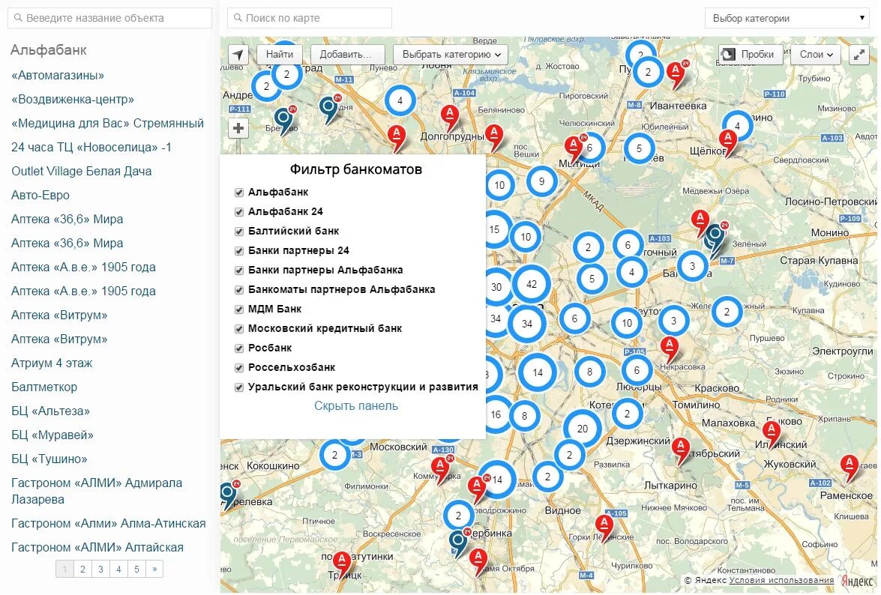This screenshot has height=595, width=881.
Task: Toggle Балтийский банк checkbox
Action: click(238, 232)
